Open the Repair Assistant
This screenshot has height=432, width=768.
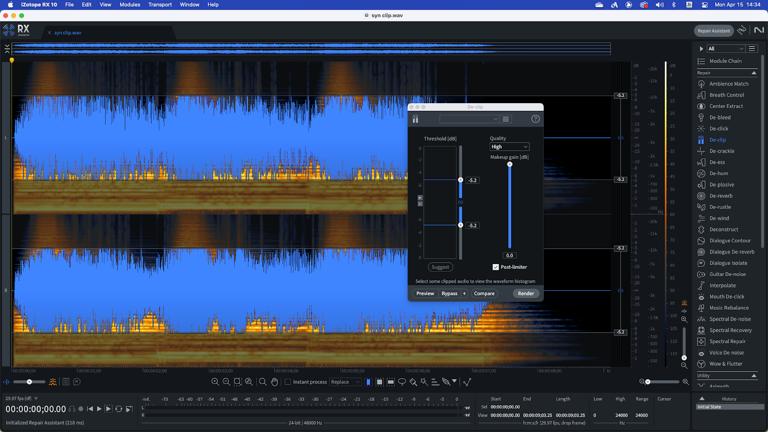[714, 31]
